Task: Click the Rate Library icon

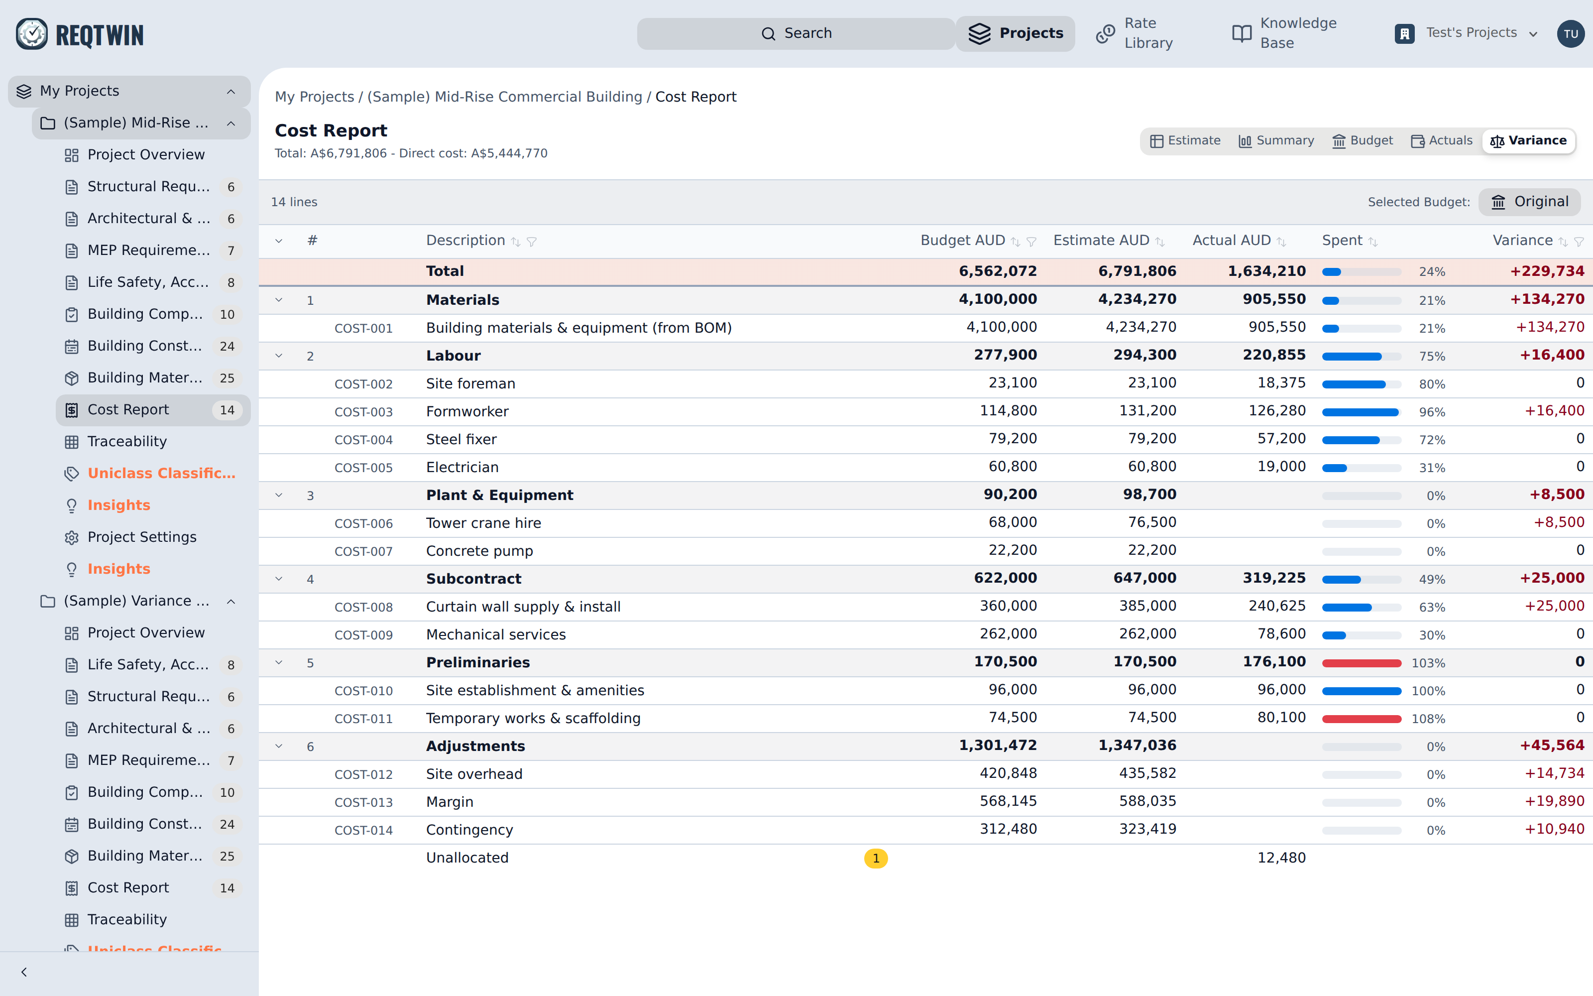Action: 1105,33
